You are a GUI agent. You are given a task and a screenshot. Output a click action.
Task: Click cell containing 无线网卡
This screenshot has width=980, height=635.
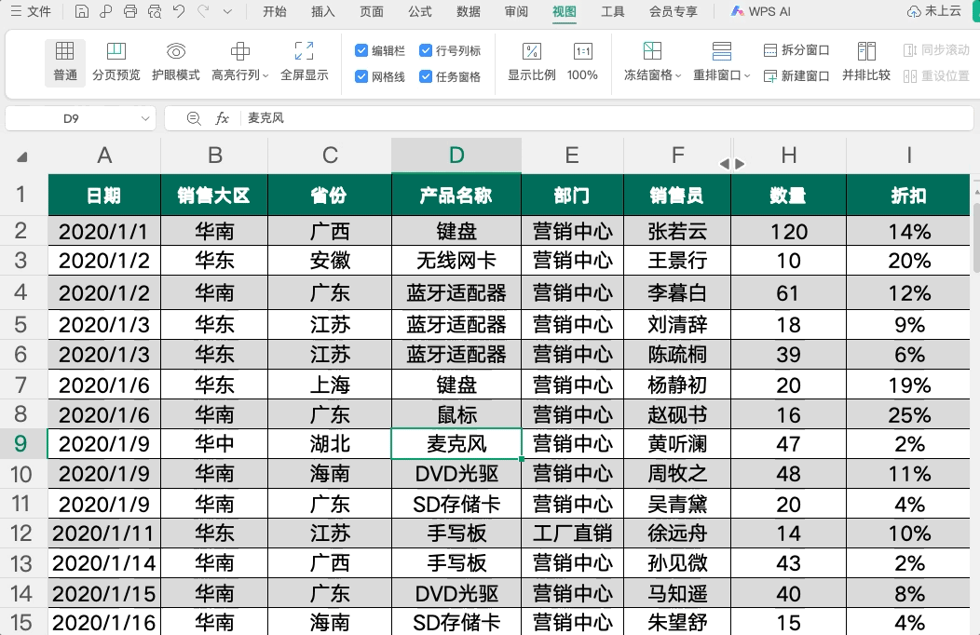tap(456, 261)
